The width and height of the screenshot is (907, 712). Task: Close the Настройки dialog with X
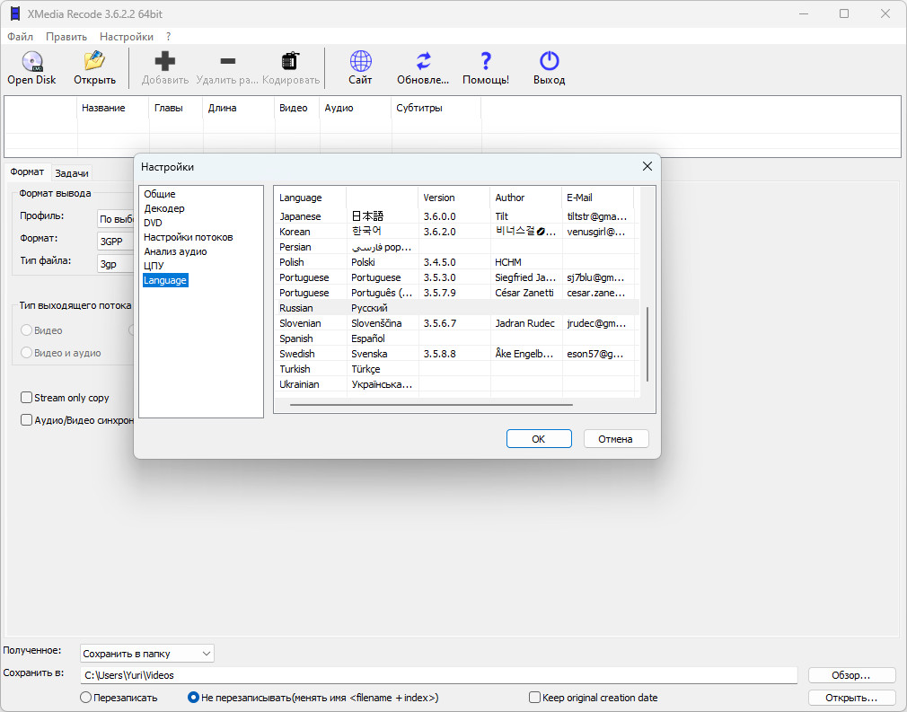[647, 166]
